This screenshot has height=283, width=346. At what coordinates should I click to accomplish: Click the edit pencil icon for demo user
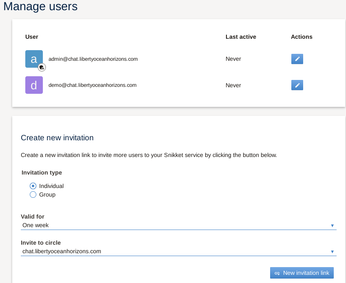point(297,85)
